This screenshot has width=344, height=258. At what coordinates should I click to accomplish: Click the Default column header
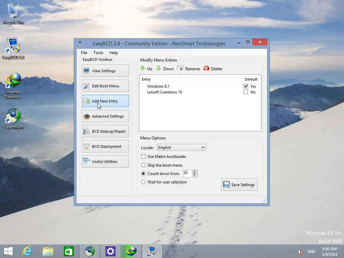pos(251,79)
